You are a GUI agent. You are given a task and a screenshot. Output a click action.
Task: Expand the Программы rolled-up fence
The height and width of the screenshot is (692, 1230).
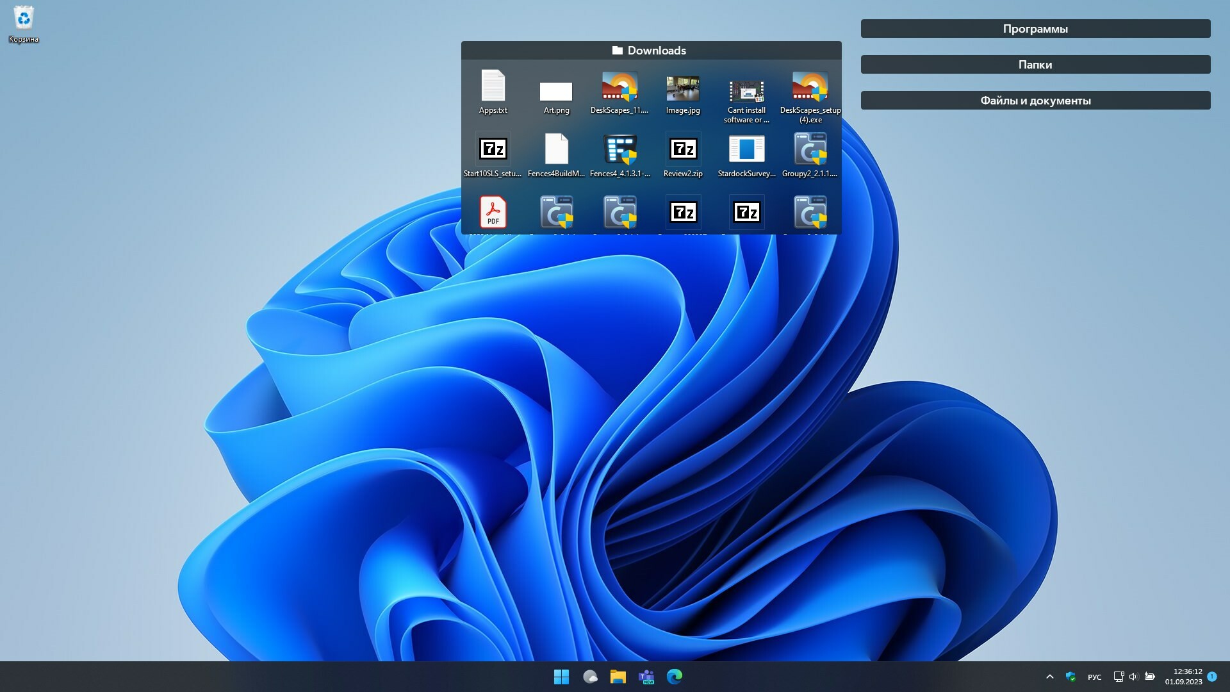pos(1035,29)
